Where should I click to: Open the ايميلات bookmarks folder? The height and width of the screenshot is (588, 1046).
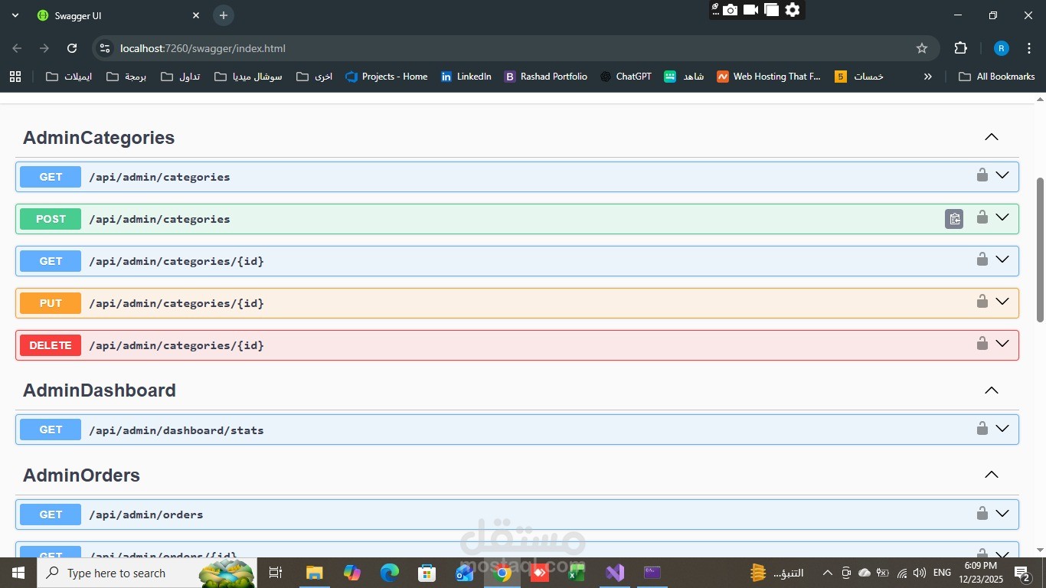click(x=69, y=77)
